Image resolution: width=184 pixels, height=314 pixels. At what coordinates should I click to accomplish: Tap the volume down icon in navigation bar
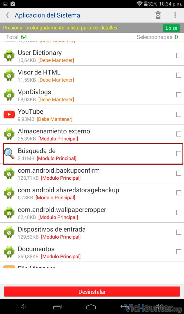23,307
